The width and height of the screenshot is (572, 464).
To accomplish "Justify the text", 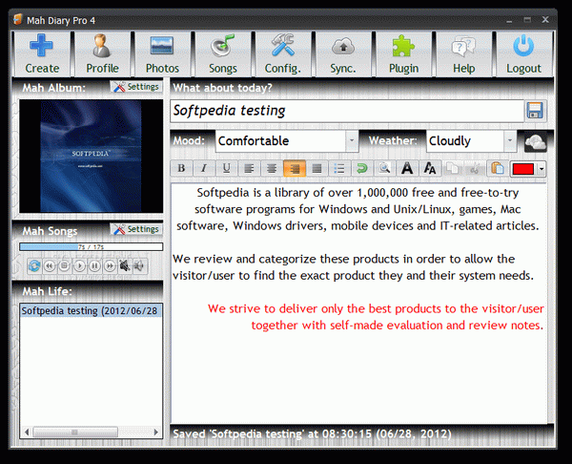I will click(317, 168).
